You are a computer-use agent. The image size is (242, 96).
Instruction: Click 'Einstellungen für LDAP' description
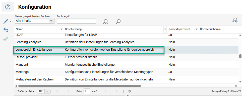click(x=81, y=35)
